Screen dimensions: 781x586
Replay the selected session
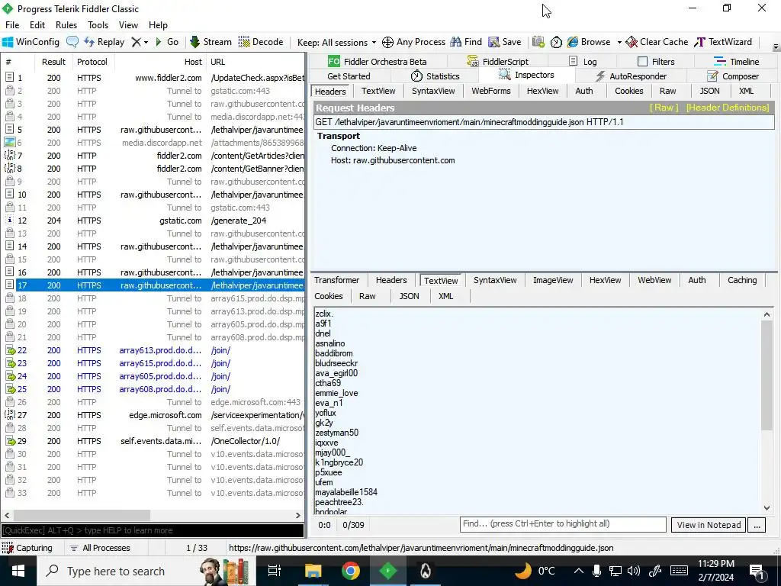click(x=104, y=42)
